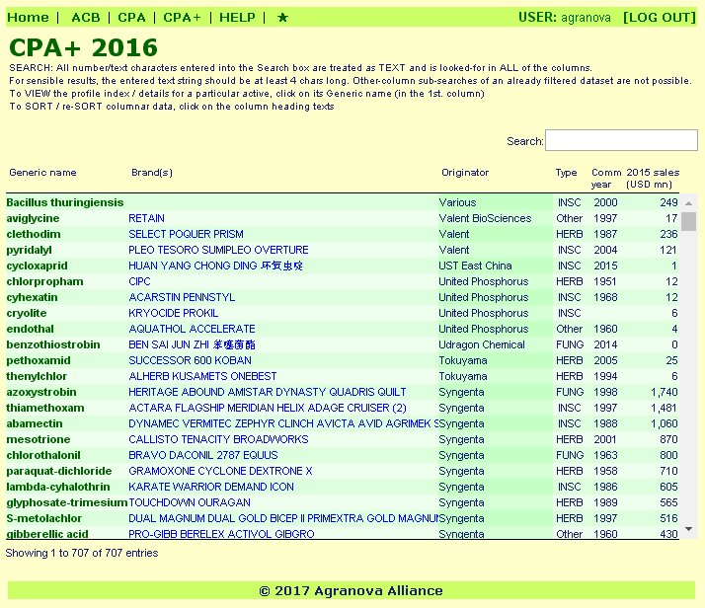Open chlorothalonil profile link

(43, 455)
